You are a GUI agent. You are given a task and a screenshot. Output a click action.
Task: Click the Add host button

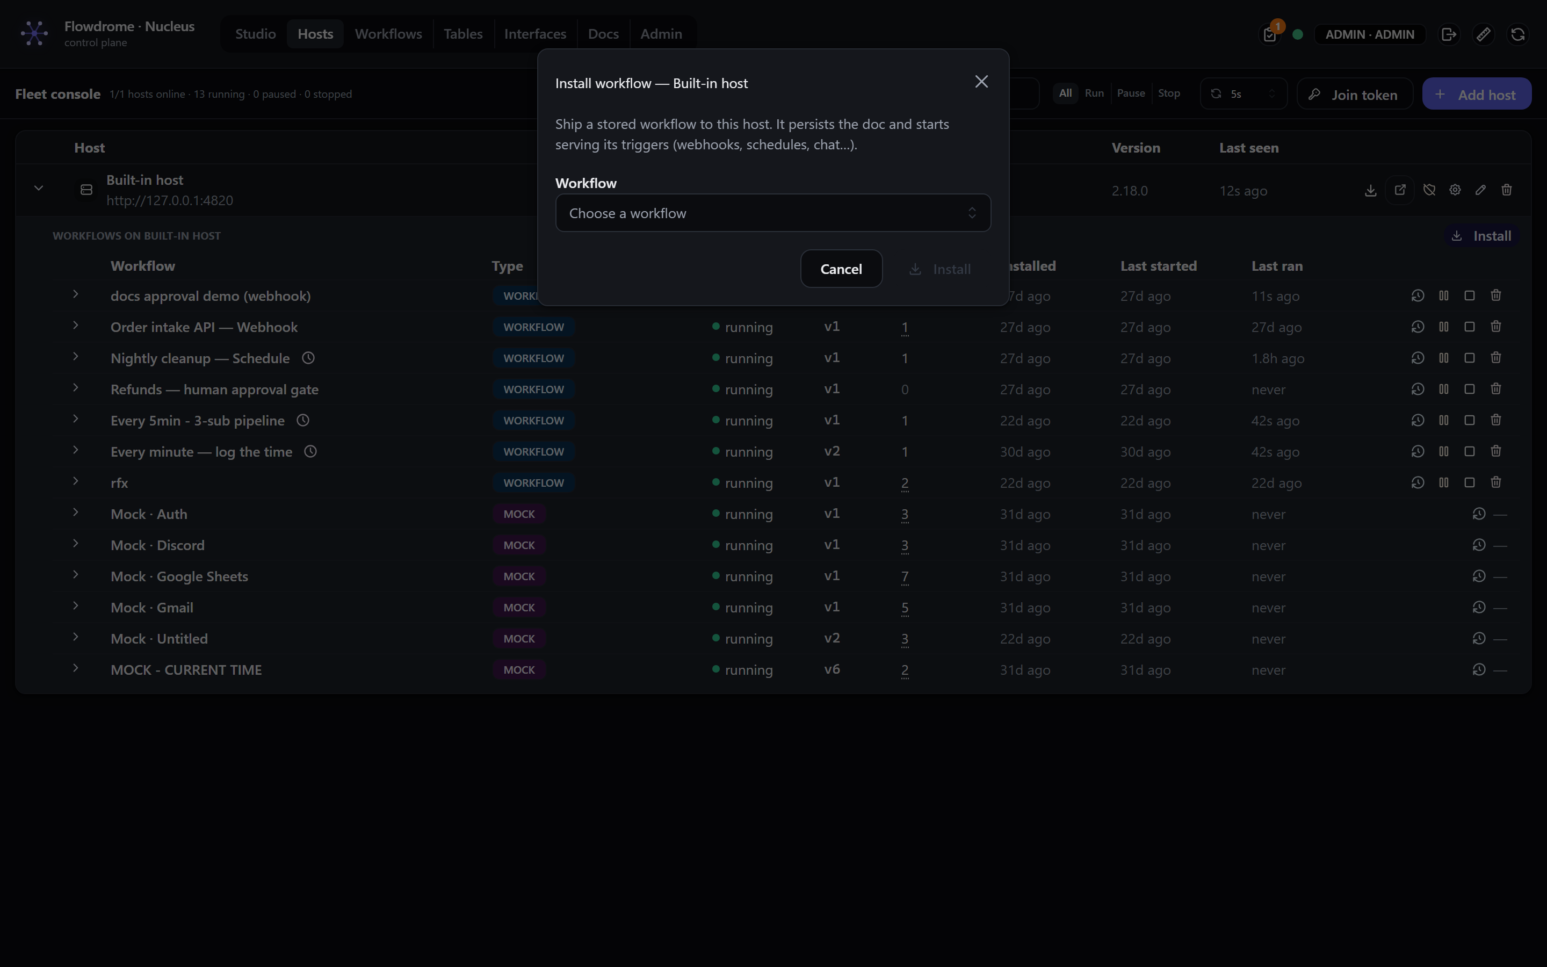tap(1477, 95)
